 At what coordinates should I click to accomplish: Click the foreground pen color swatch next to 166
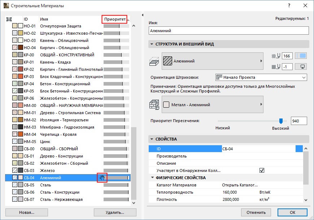pyautogui.click(x=301, y=56)
